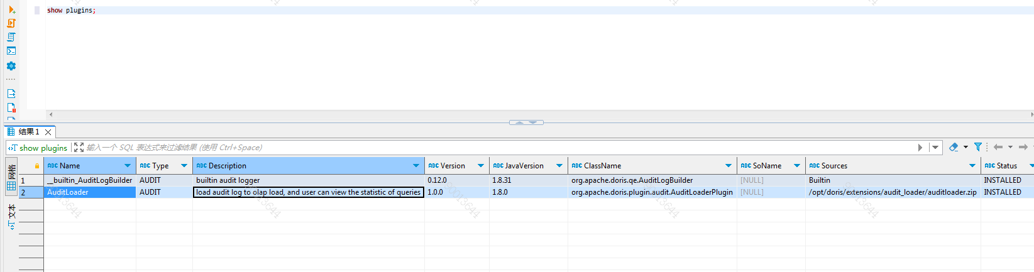Click the 'load audit log to olap load' cell
Screen dimensions: 1034x272
coord(309,192)
